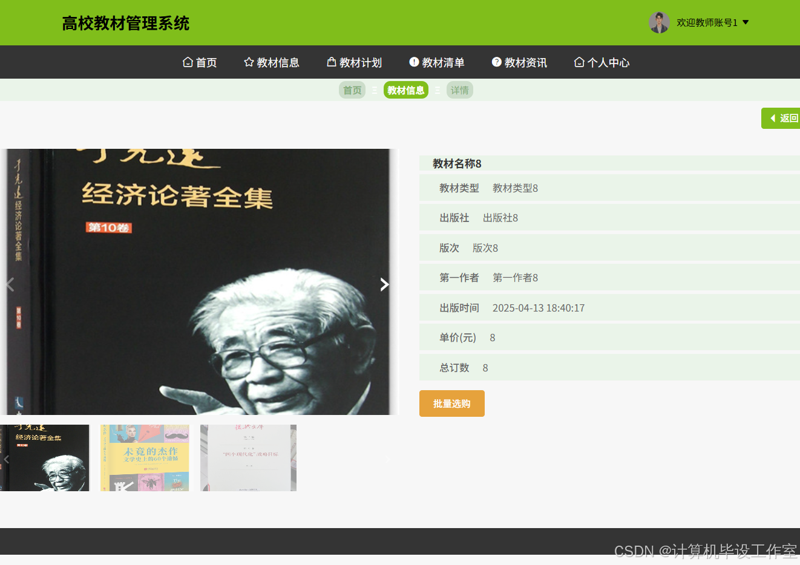Click the 单价(元) label

click(x=458, y=338)
